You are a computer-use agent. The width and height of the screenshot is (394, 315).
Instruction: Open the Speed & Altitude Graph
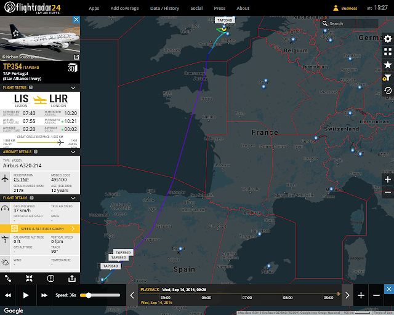point(40,229)
